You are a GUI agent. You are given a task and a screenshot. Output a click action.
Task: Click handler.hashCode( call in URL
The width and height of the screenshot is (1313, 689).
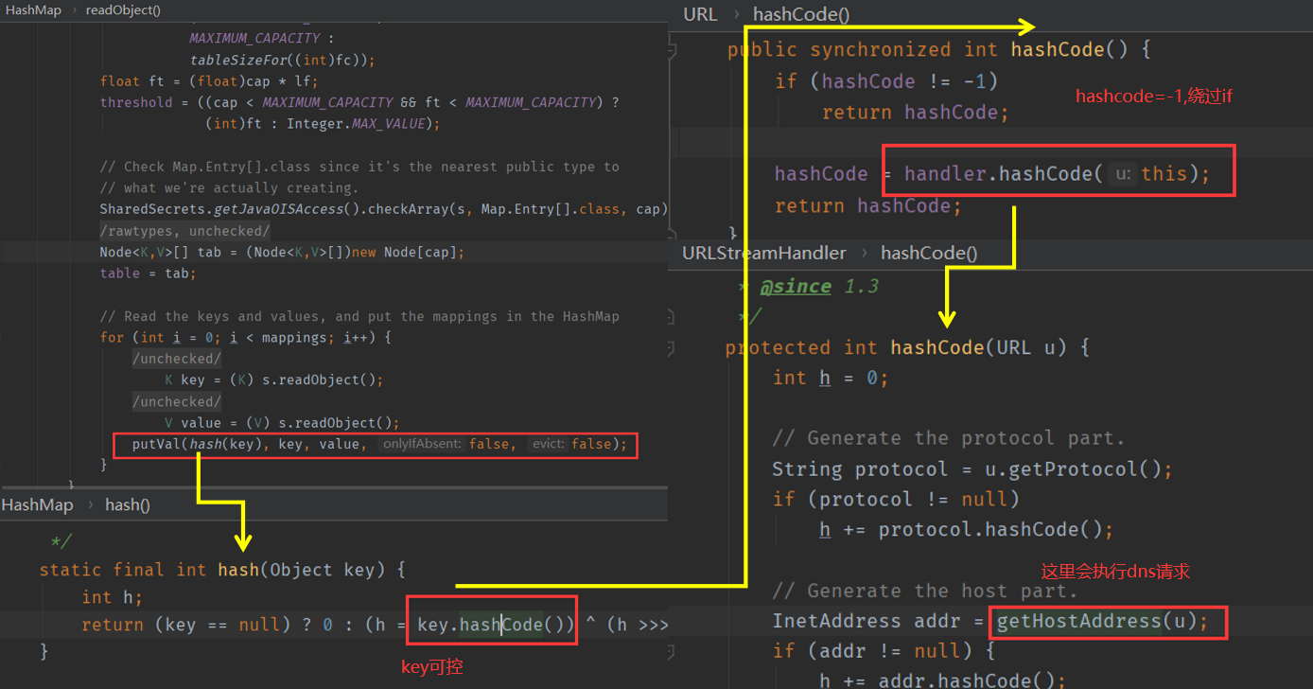click(x=1004, y=174)
